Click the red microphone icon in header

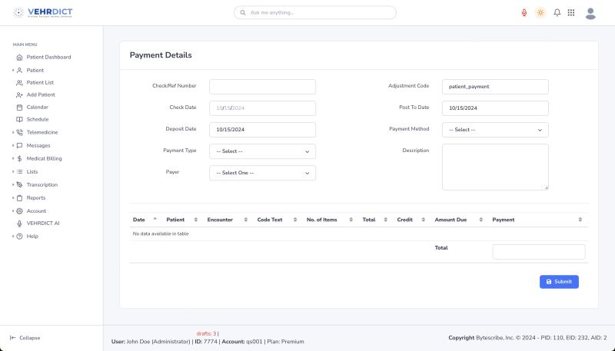click(524, 12)
